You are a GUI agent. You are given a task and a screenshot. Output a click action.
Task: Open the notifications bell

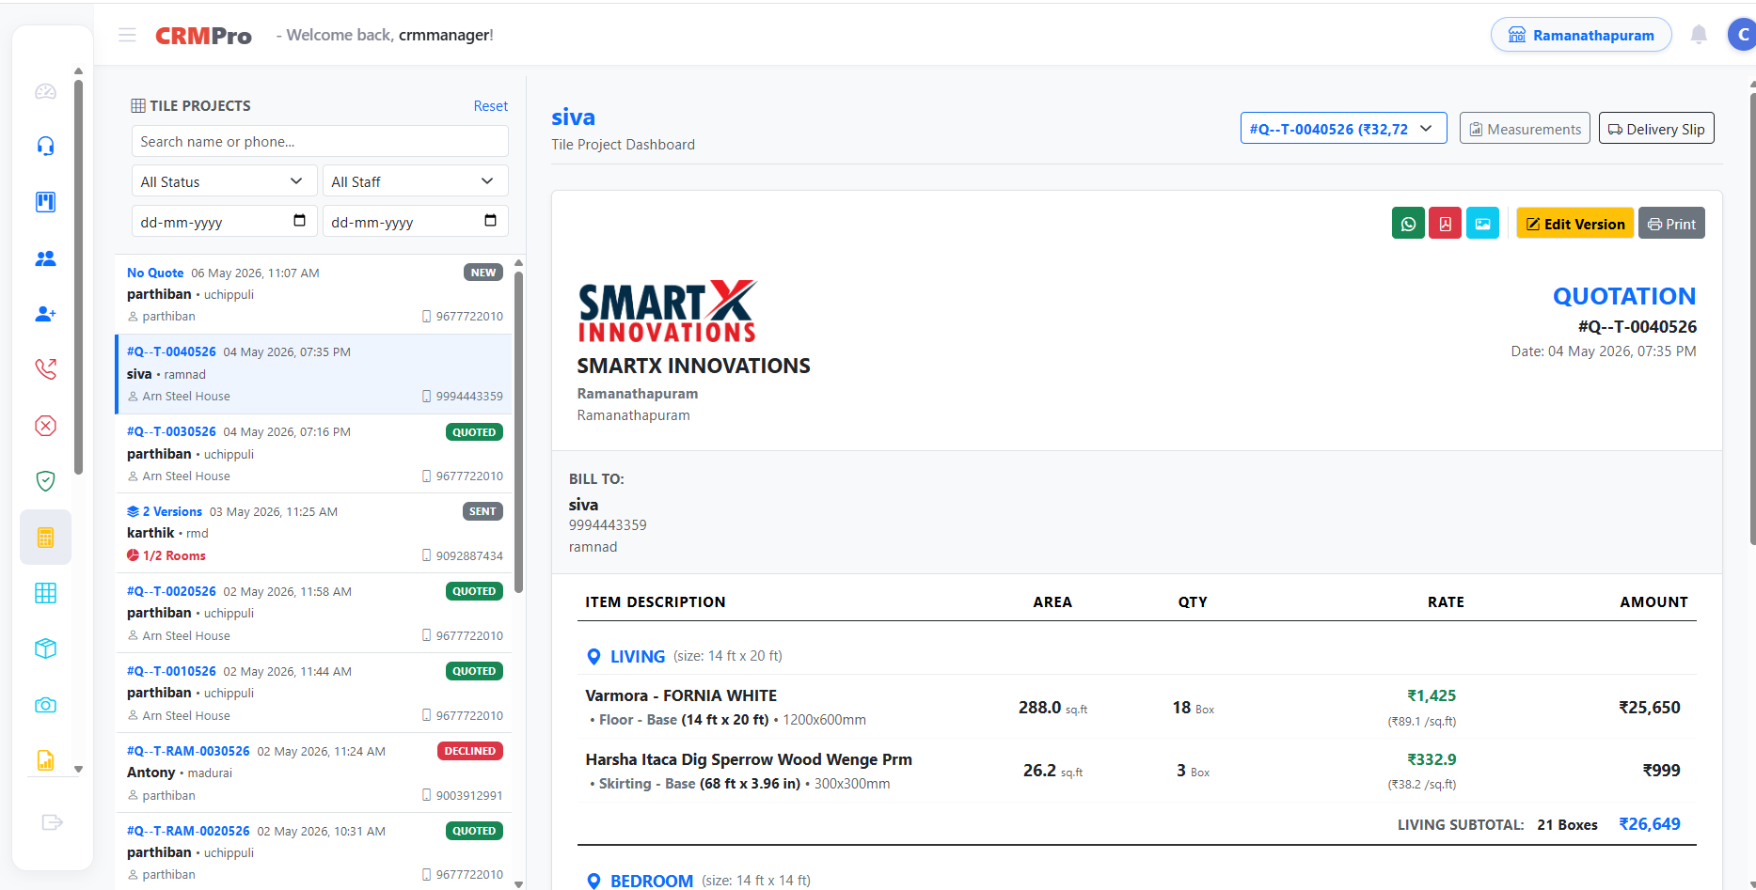click(x=1699, y=35)
